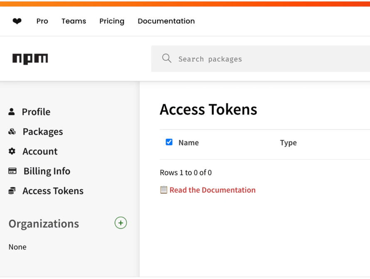Open the Pricing page
The image size is (370, 279).
[x=111, y=21]
